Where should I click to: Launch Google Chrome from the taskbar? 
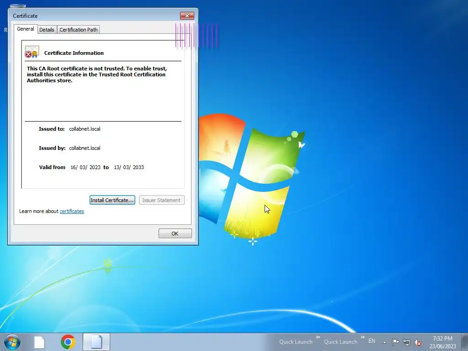(68, 342)
